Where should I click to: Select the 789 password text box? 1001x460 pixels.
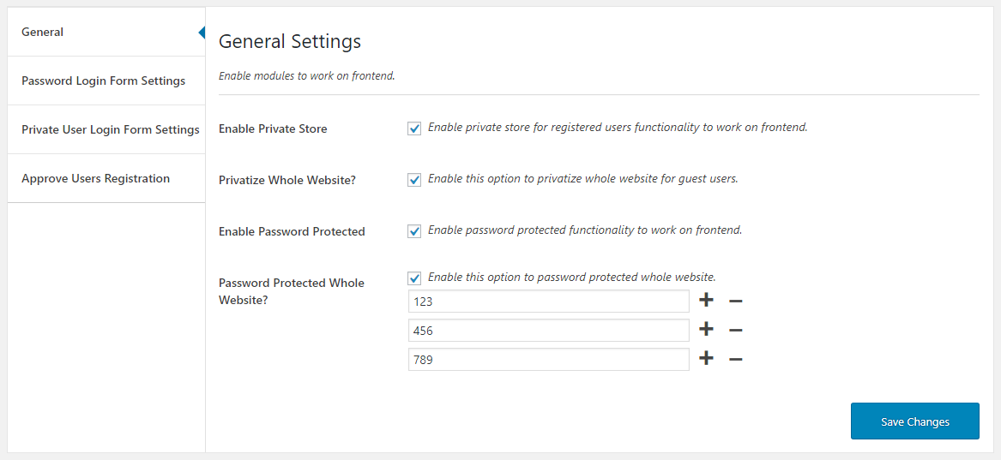(549, 360)
